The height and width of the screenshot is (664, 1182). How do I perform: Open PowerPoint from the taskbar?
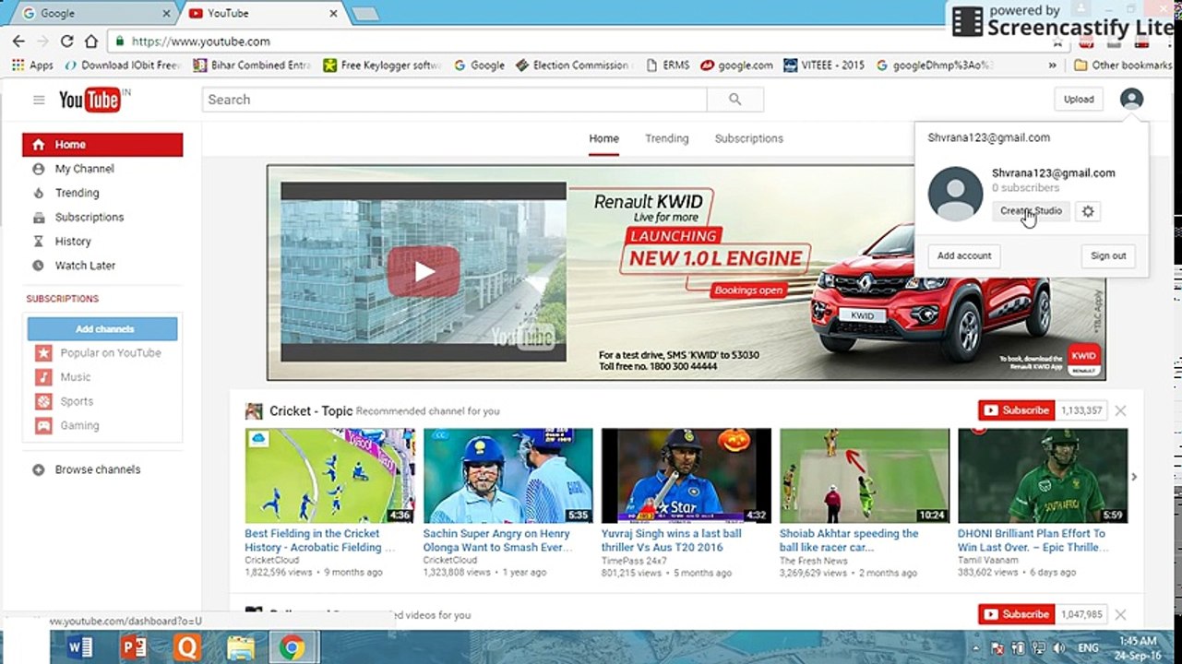(x=134, y=647)
